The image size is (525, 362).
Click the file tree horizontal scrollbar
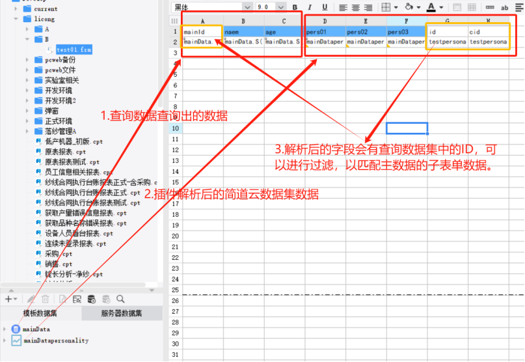point(74,285)
